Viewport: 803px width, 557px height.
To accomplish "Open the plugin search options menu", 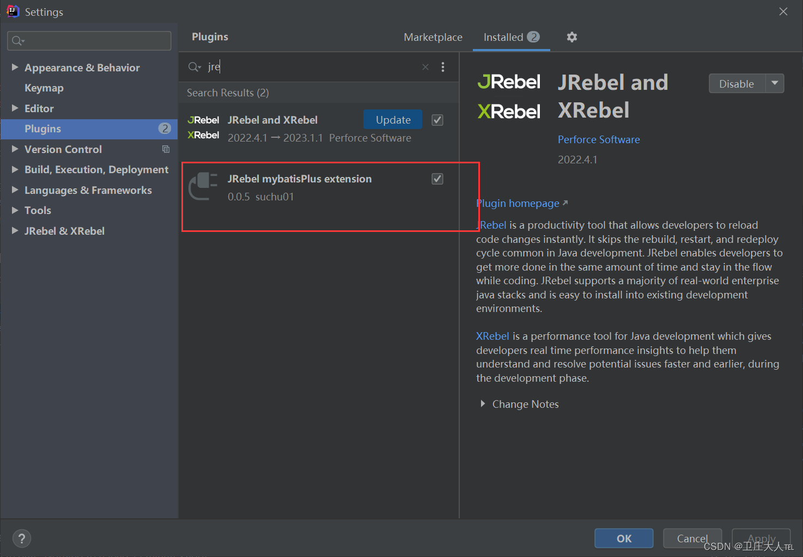I will tap(443, 67).
